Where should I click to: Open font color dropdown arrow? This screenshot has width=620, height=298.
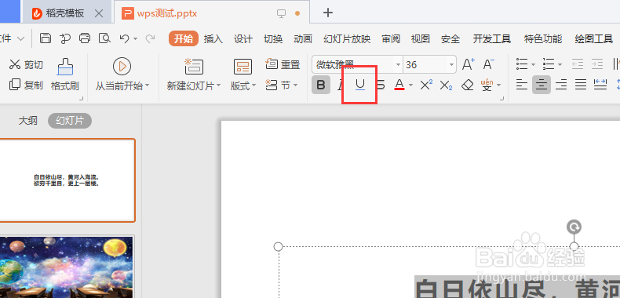[410, 85]
